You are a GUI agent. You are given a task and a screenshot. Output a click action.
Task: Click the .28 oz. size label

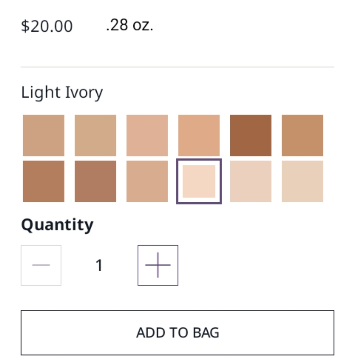[129, 25]
